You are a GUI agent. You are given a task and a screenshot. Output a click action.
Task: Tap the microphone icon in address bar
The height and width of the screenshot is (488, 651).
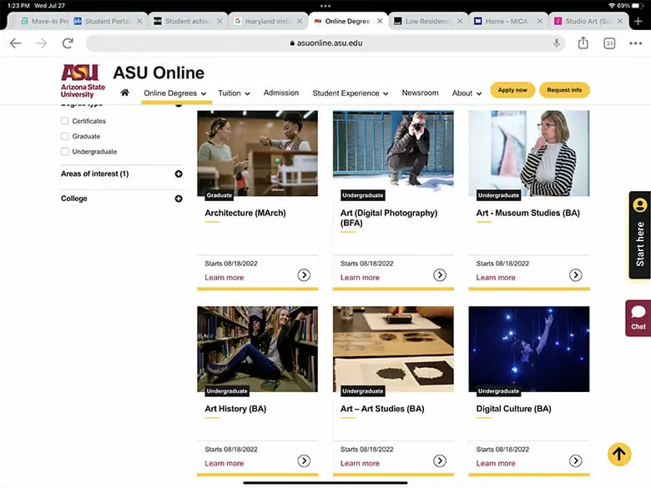pyautogui.click(x=557, y=43)
